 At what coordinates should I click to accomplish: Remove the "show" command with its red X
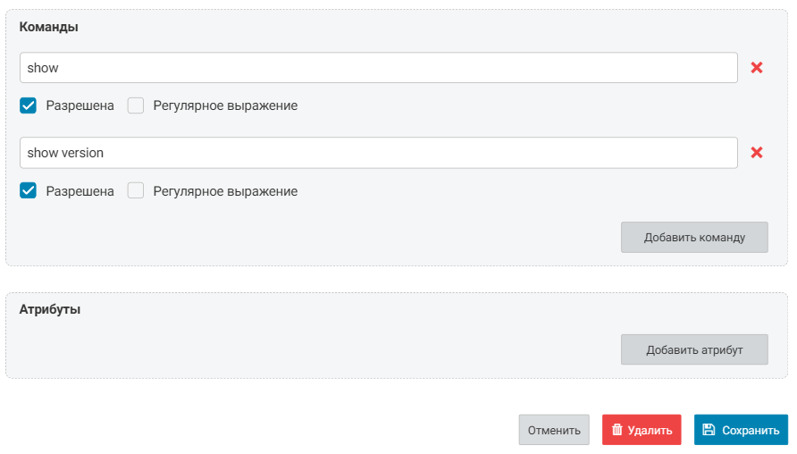pyautogui.click(x=757, y=68)
